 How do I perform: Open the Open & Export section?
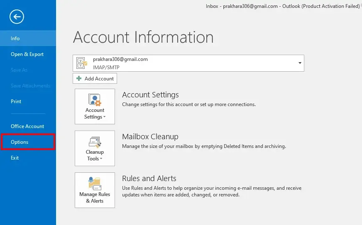[28, 54]
